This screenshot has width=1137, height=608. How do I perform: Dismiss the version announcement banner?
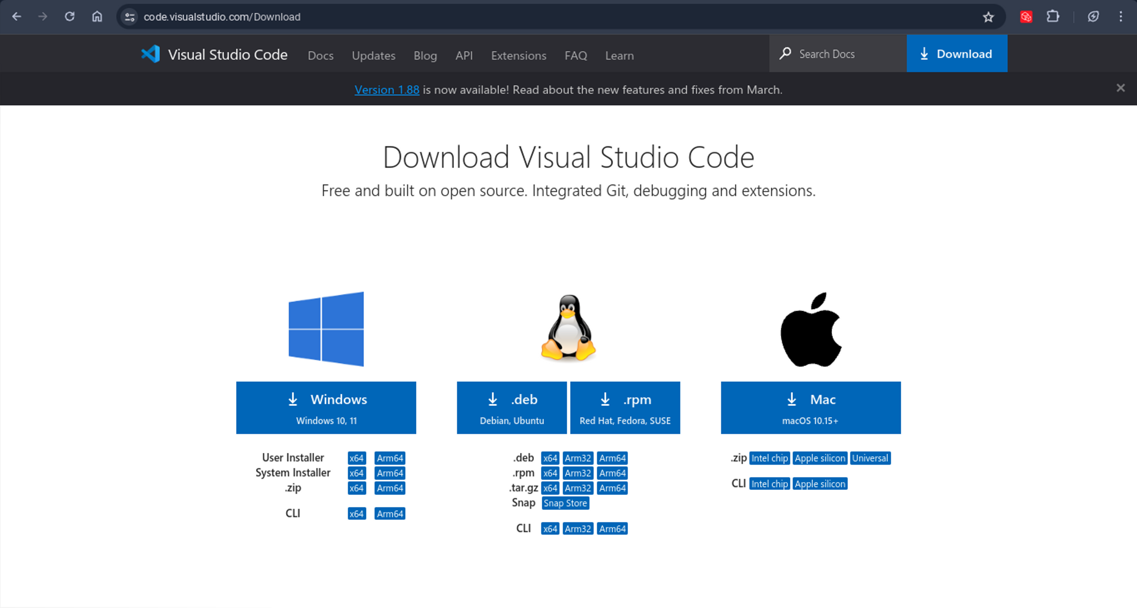1121,88
